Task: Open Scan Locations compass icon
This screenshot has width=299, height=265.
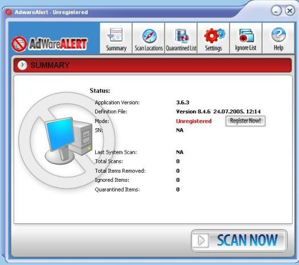Action: pos(149,36)
